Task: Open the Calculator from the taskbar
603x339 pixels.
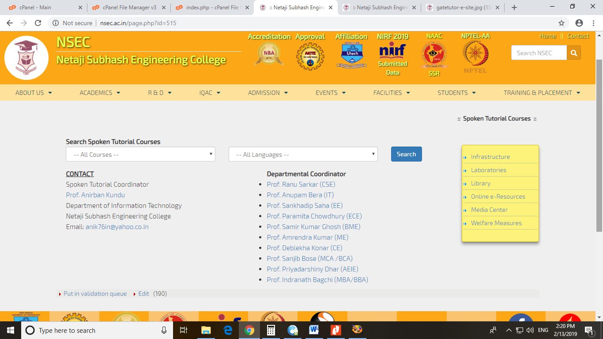Action: [271, 330]
